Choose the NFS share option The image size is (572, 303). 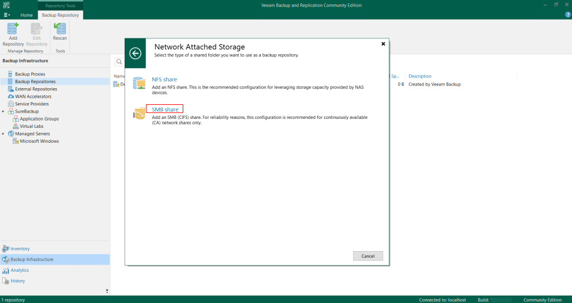(165, 79)
